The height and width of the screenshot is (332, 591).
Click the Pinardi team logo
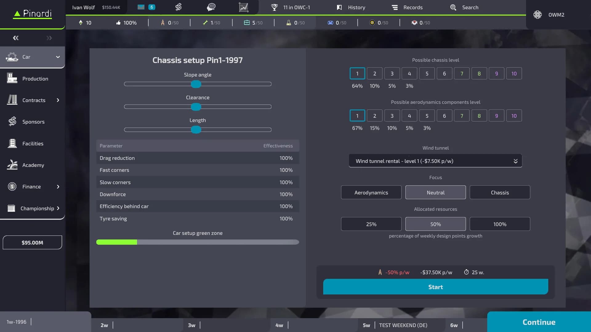(x=32, y=14)
